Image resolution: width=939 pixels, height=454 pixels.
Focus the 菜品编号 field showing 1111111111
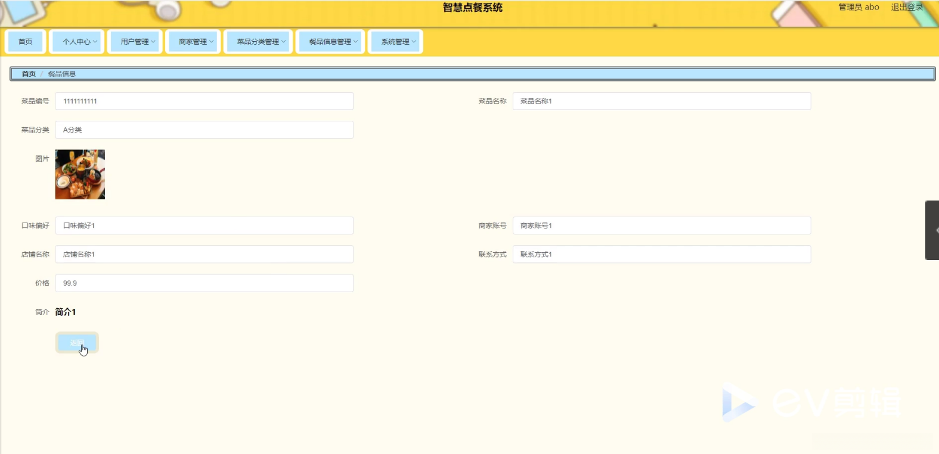coord(204,101)
